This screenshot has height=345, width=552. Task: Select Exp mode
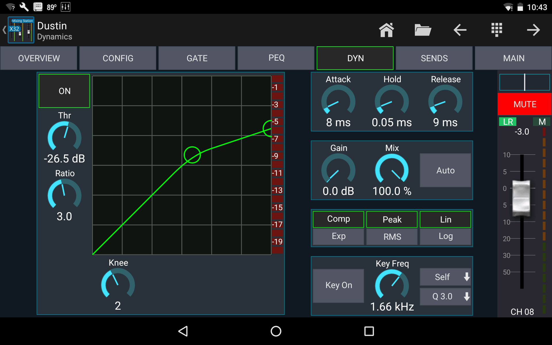click(338, 236)
